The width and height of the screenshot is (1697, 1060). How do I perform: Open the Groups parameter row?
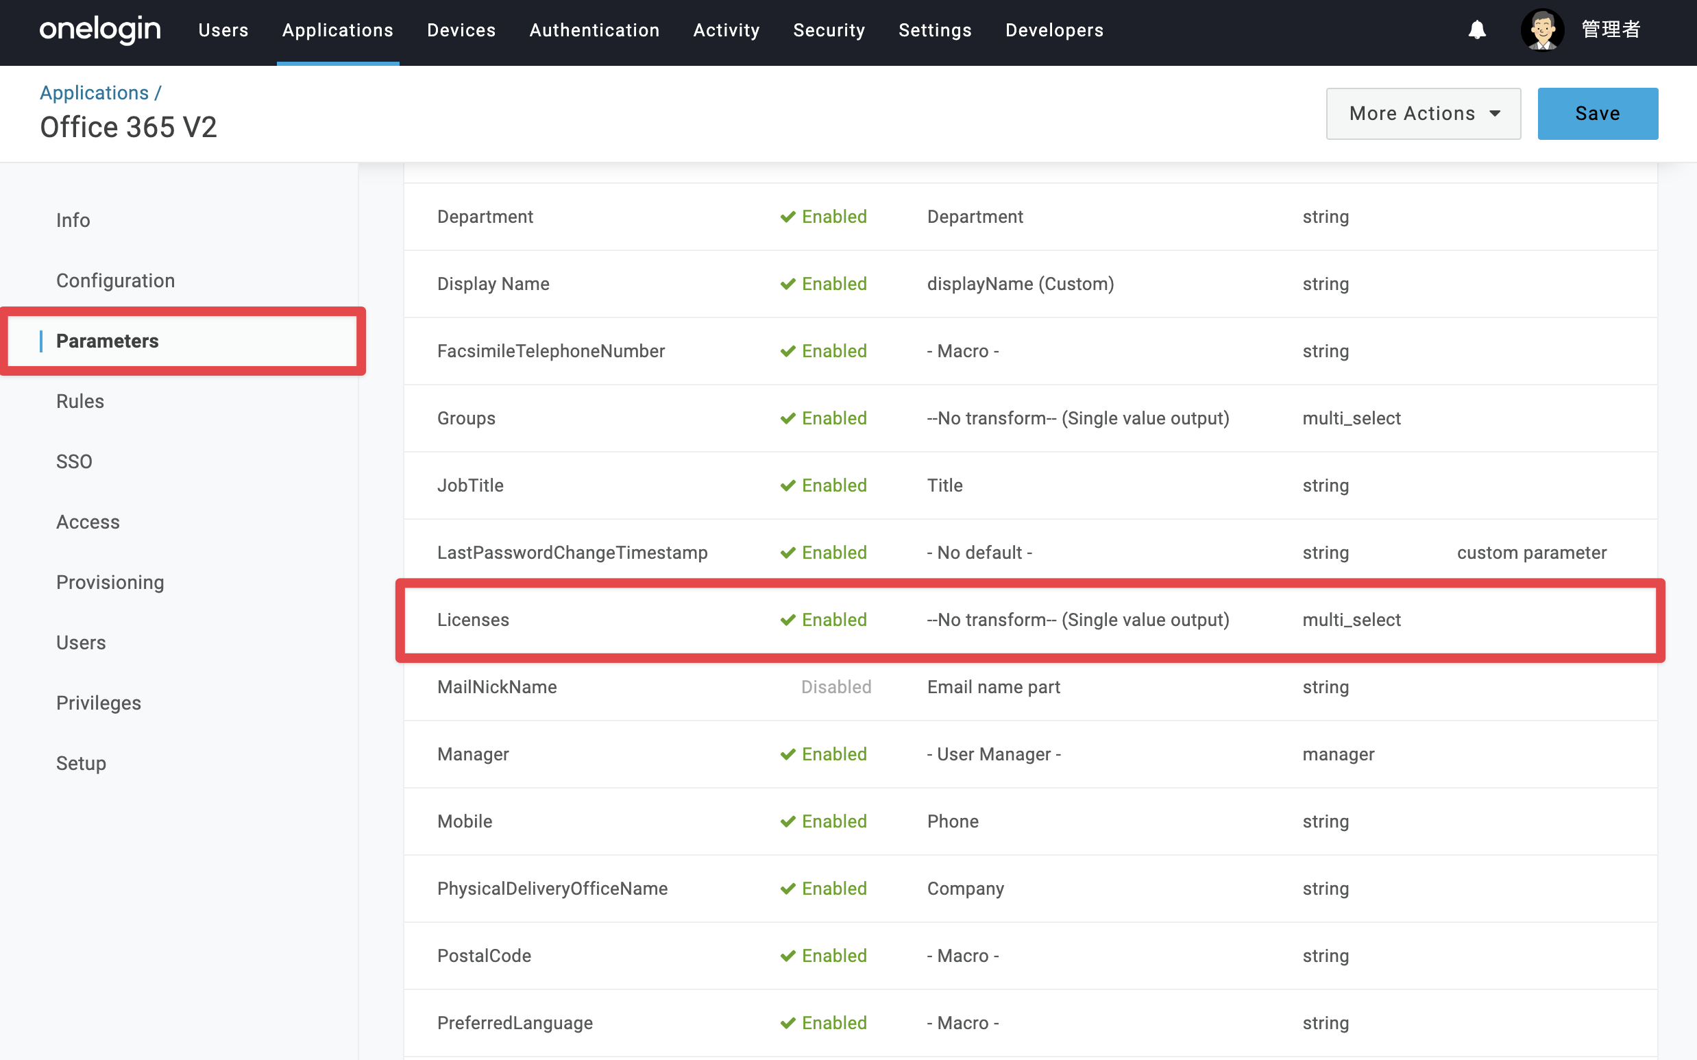(x=1030, y=418)
